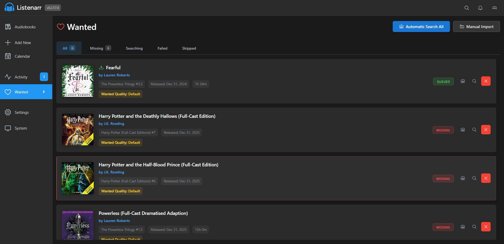The width and height of the screenshot is (504, 244).
Task: Click "The Powerless Trilogy #3.5" series tag
Action: pos(122,84)
